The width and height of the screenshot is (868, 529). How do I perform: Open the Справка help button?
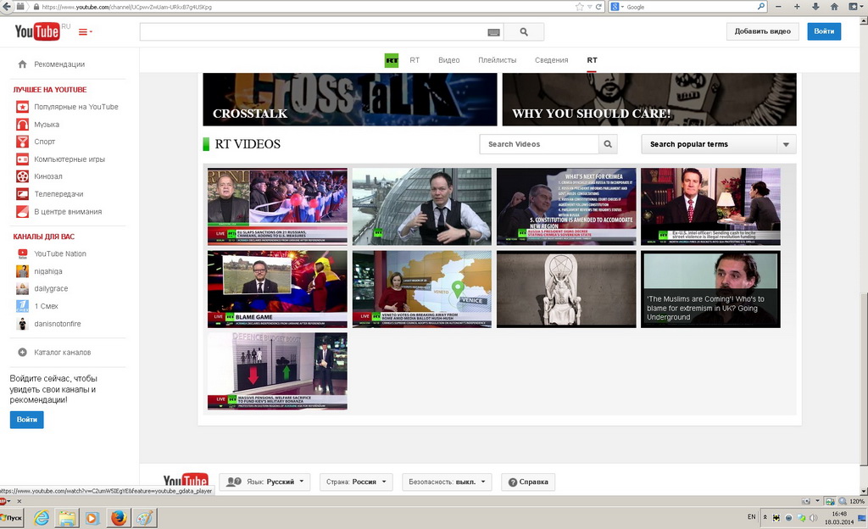(528, 482)
